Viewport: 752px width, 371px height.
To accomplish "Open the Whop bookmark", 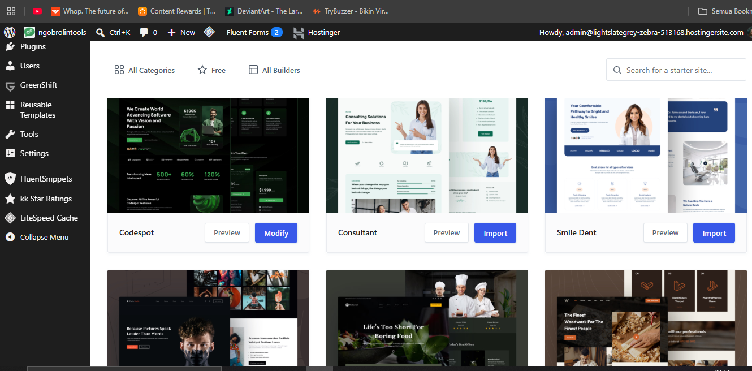I will click(x=90, y=11).
